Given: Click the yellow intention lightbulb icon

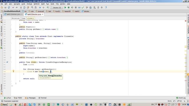Looking at the screenshot, I should click(13, 71).
